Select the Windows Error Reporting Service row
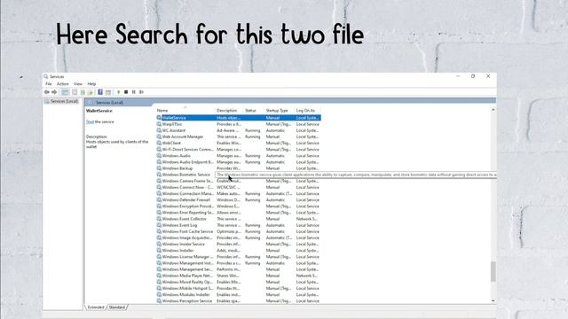The width and height of the screenshot is (568, 319). tap(239, 213)
